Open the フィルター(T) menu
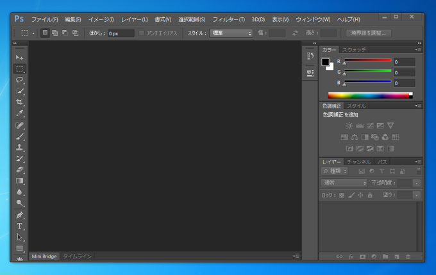436x275 pixels. coord(228,19)
